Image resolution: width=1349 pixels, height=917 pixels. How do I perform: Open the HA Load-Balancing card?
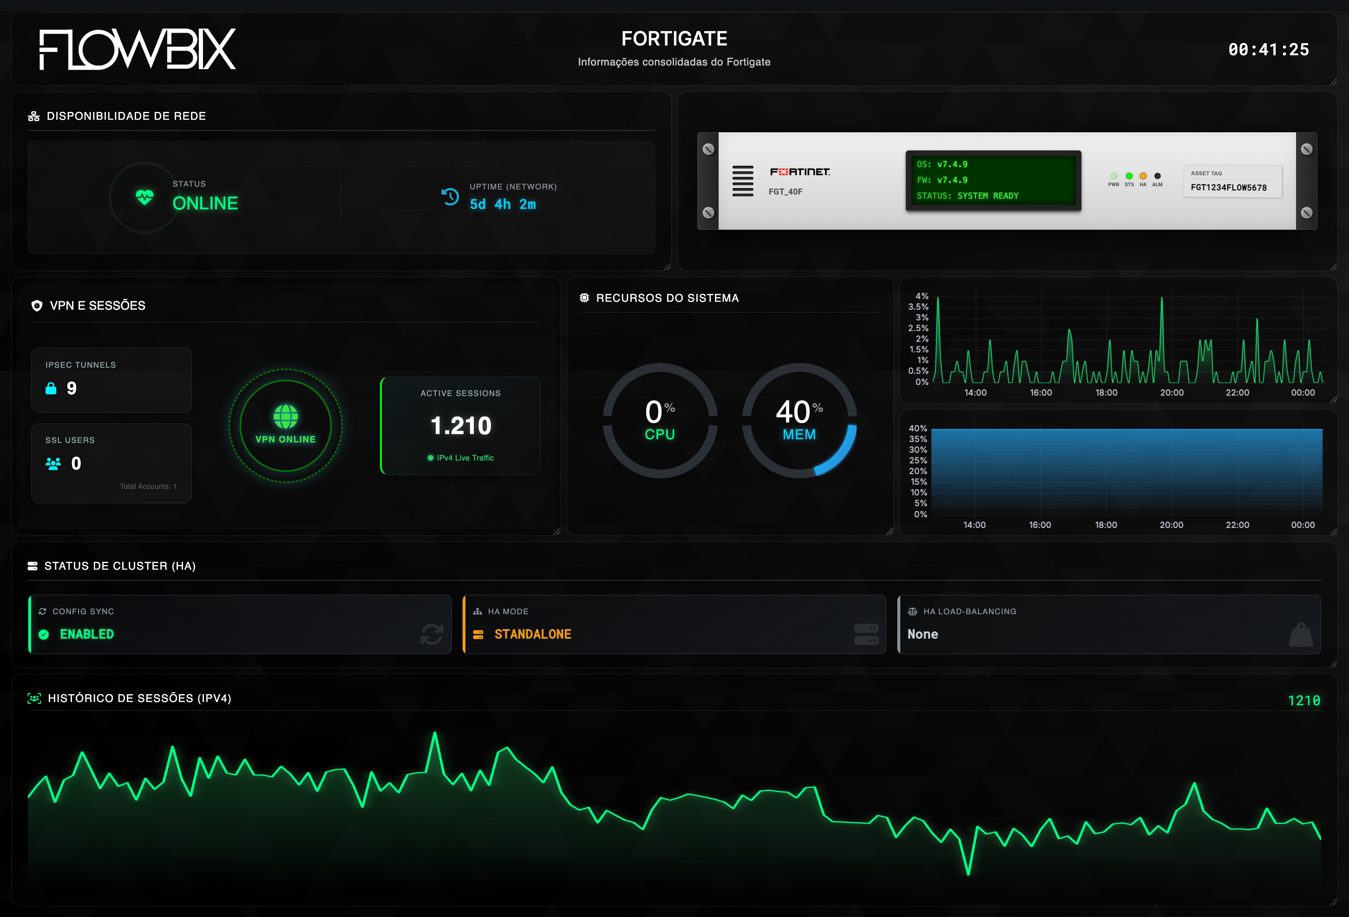pos(1109,624)
